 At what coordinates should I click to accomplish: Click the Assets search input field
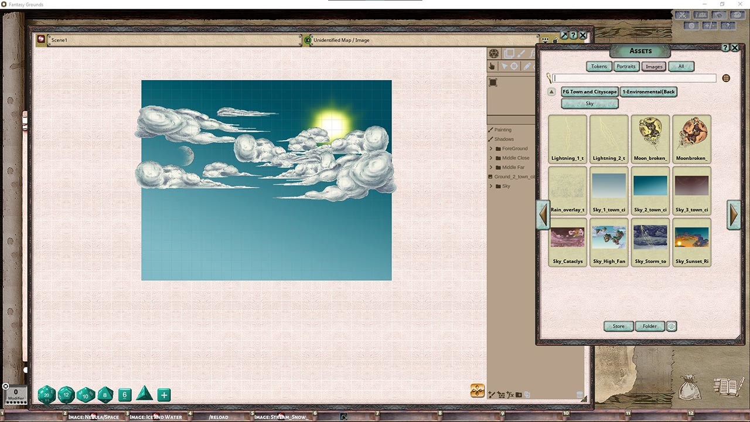(x=634, y=78)
